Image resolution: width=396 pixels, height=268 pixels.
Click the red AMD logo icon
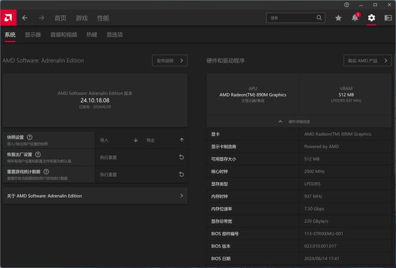click(9, 18)
